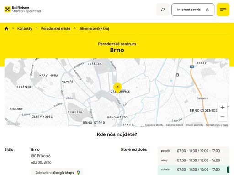
Task: Open Smluvní podmínky map link
Action: [194, 125]
